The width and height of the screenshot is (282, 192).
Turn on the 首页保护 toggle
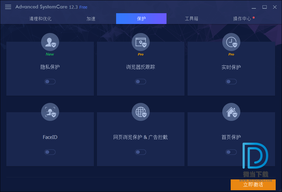231,152
